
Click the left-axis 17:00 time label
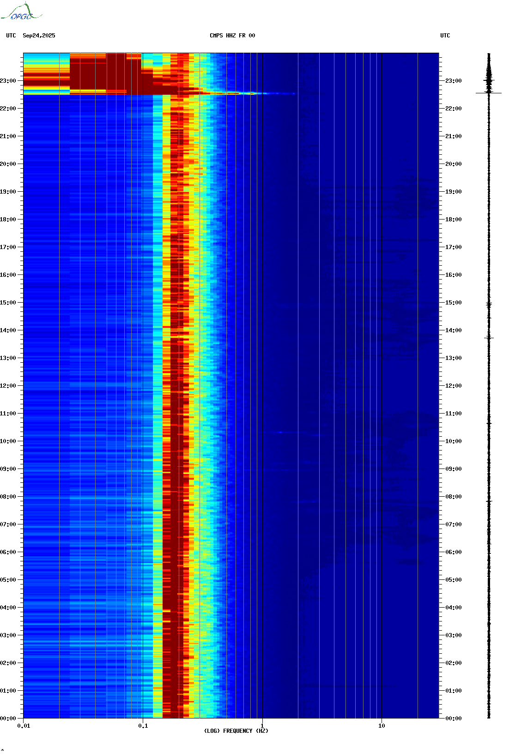(8, 247)
